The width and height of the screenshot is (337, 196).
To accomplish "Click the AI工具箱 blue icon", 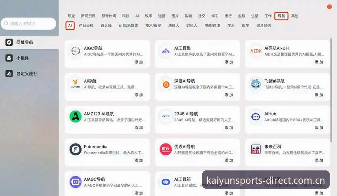I will 166,182.
